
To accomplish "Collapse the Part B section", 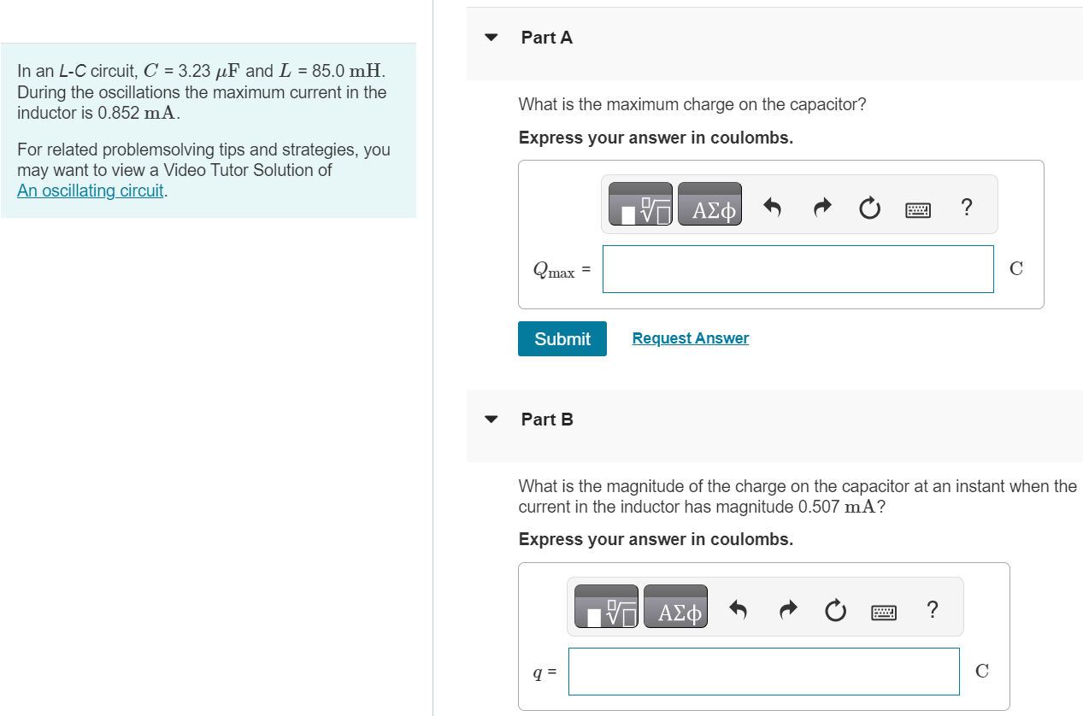I will [x=491, y=420].
